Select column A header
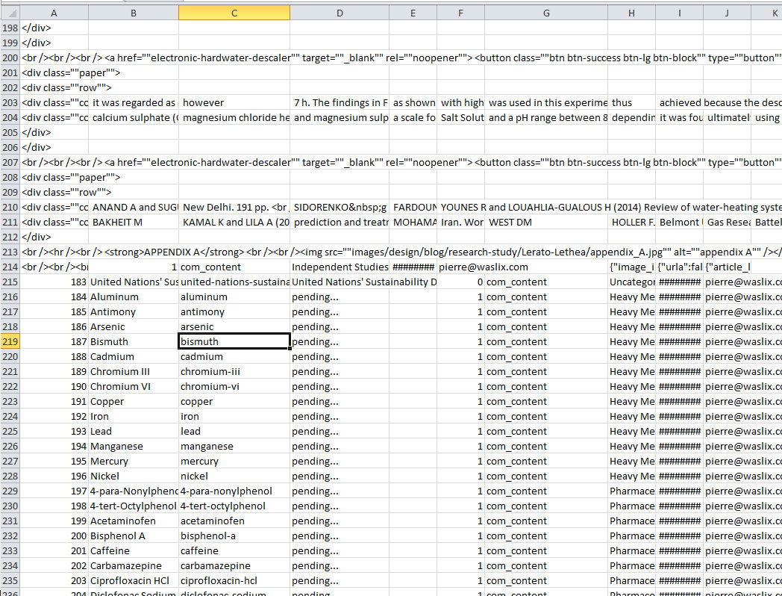Screen dimensions: 782x596 (54, 13)
